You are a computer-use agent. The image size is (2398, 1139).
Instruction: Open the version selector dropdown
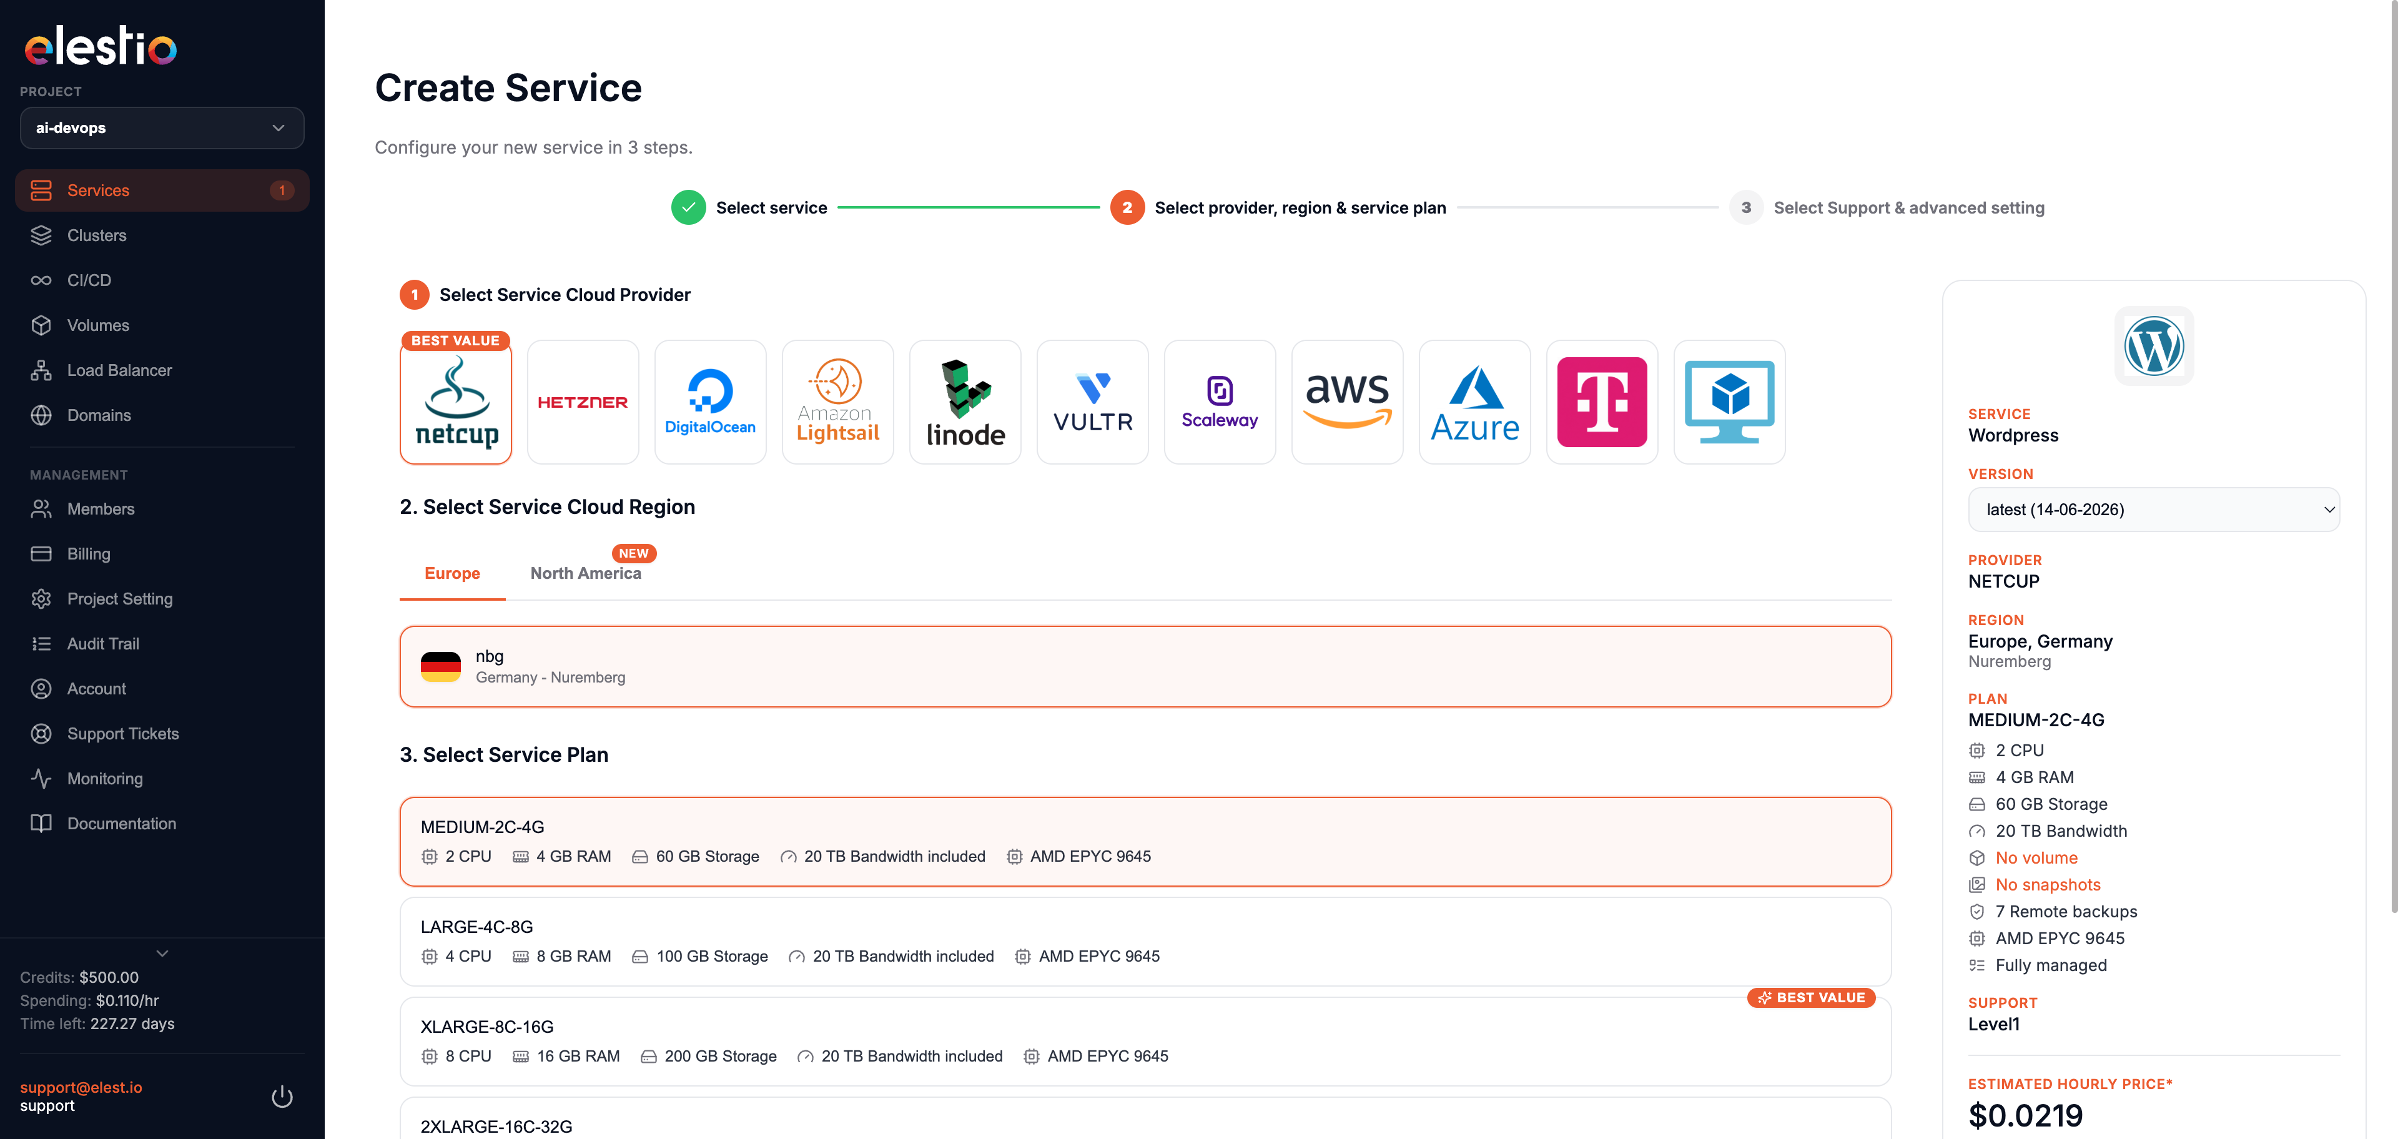[2153, 509]
